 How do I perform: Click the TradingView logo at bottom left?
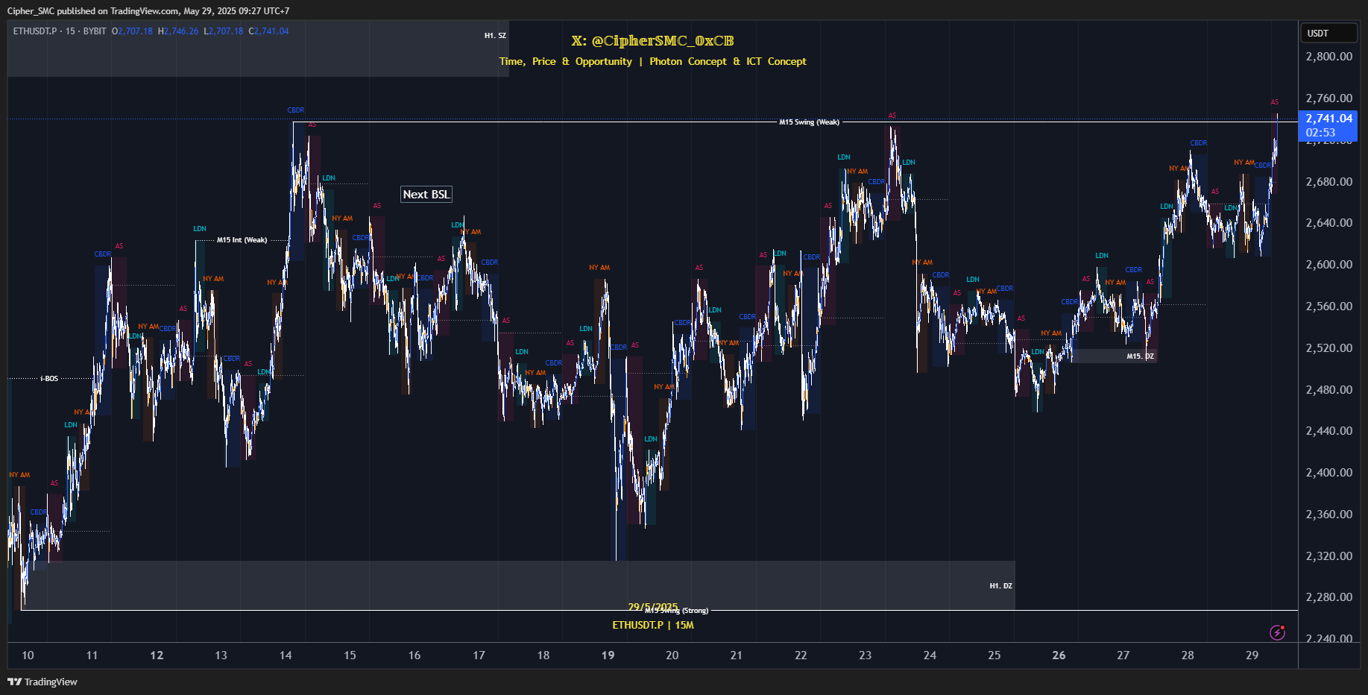click(42, 682)
